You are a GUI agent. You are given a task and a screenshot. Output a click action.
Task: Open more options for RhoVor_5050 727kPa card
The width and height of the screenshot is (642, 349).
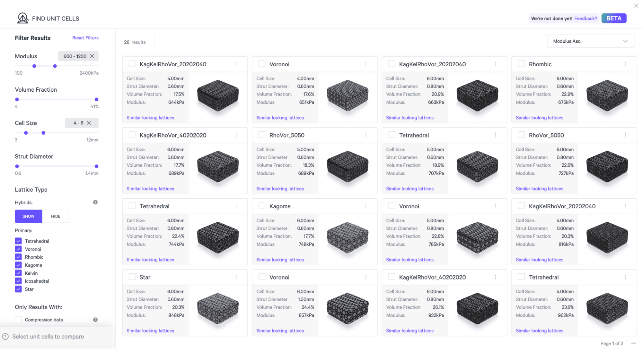click(625, 135)
